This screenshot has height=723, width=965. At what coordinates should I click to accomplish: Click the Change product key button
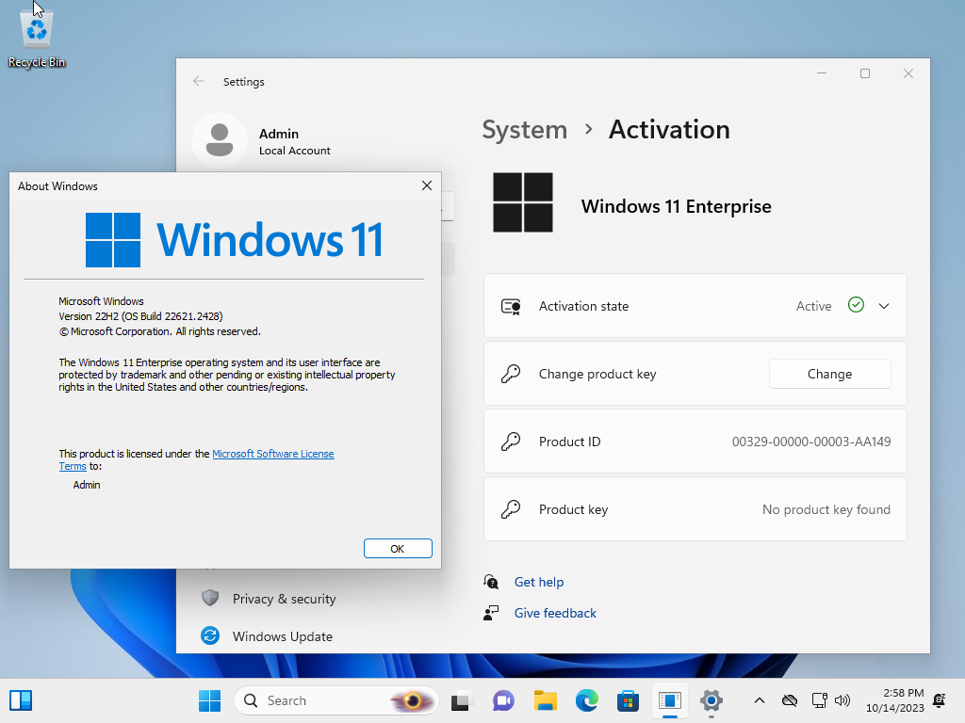click(x=829, y=374)
